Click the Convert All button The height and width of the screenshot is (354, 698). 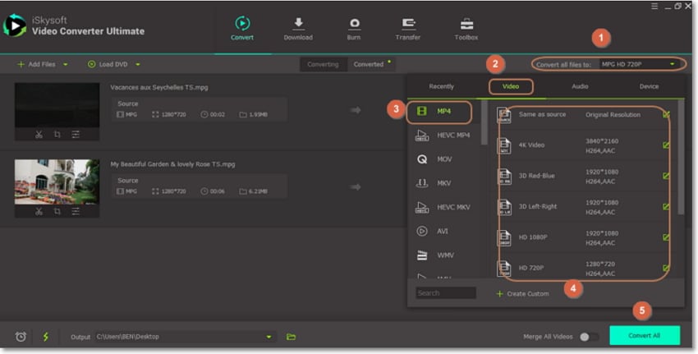pyautogui.click(x=645, y=336)
